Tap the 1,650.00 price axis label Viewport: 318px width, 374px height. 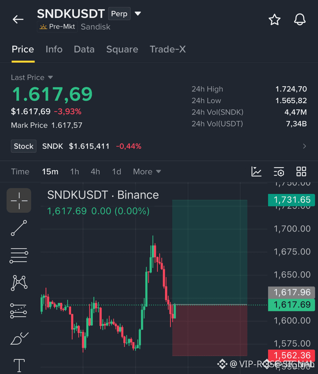pos(292,275)
